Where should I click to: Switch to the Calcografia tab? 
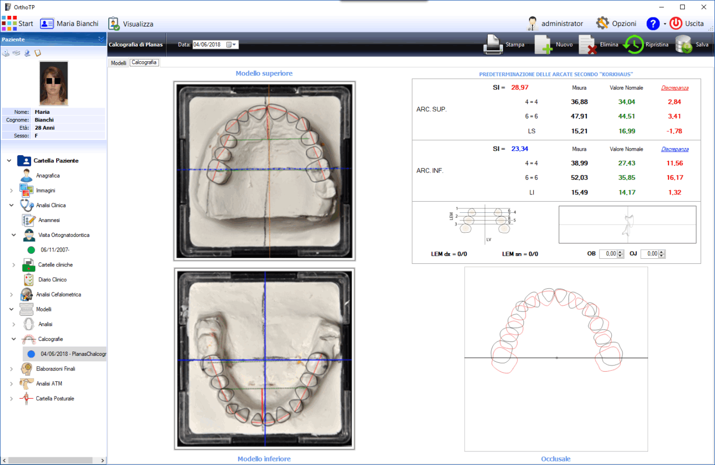tap(144, 62)
